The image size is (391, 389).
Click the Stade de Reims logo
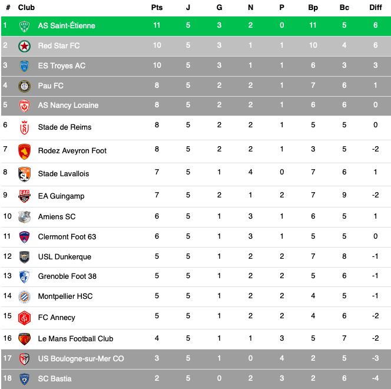[25, 127]
